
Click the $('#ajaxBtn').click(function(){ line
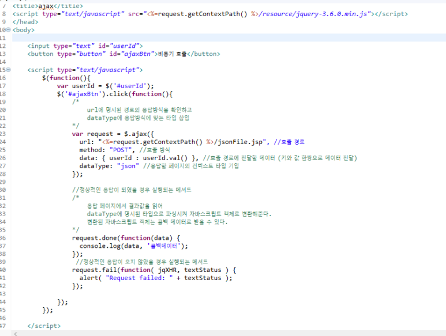coord(115,94)
